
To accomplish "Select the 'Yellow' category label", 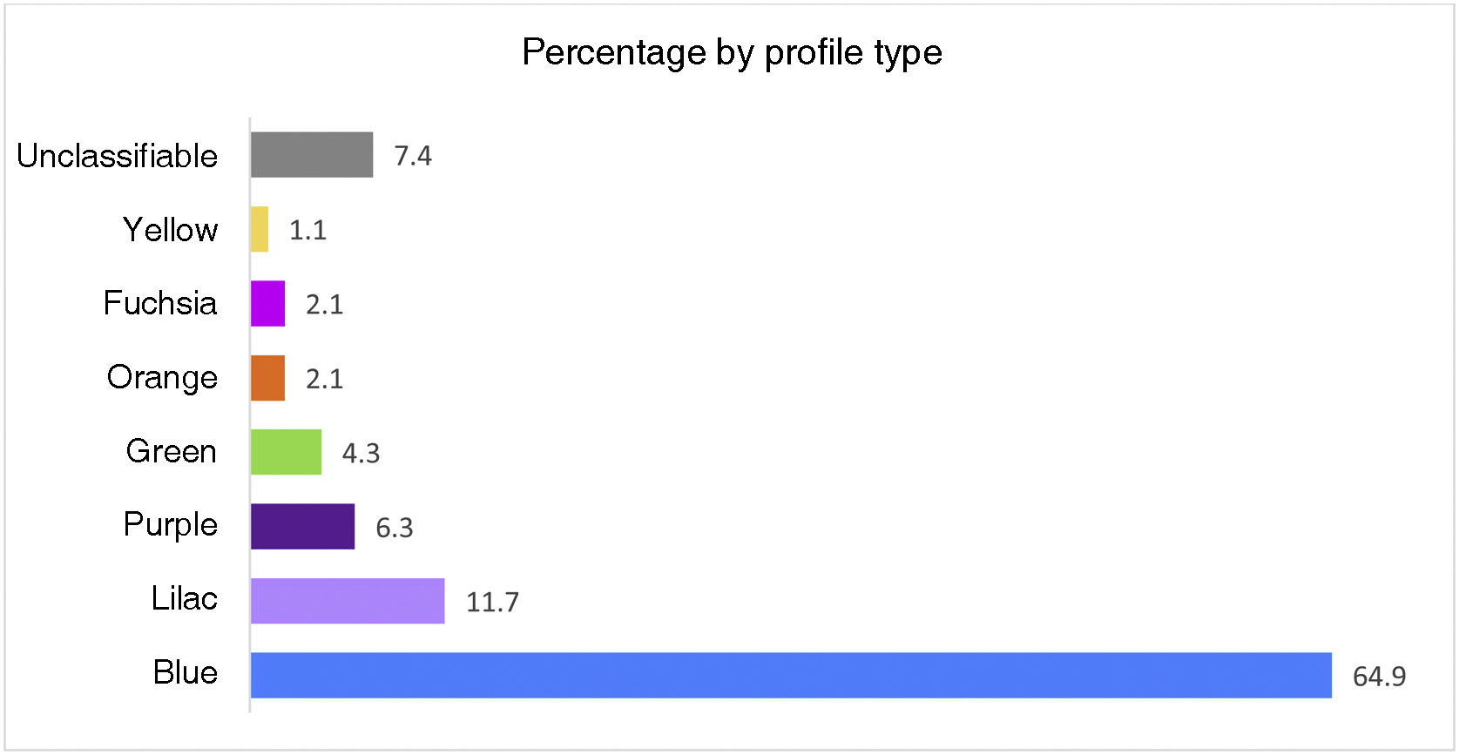I will (170, 230).
